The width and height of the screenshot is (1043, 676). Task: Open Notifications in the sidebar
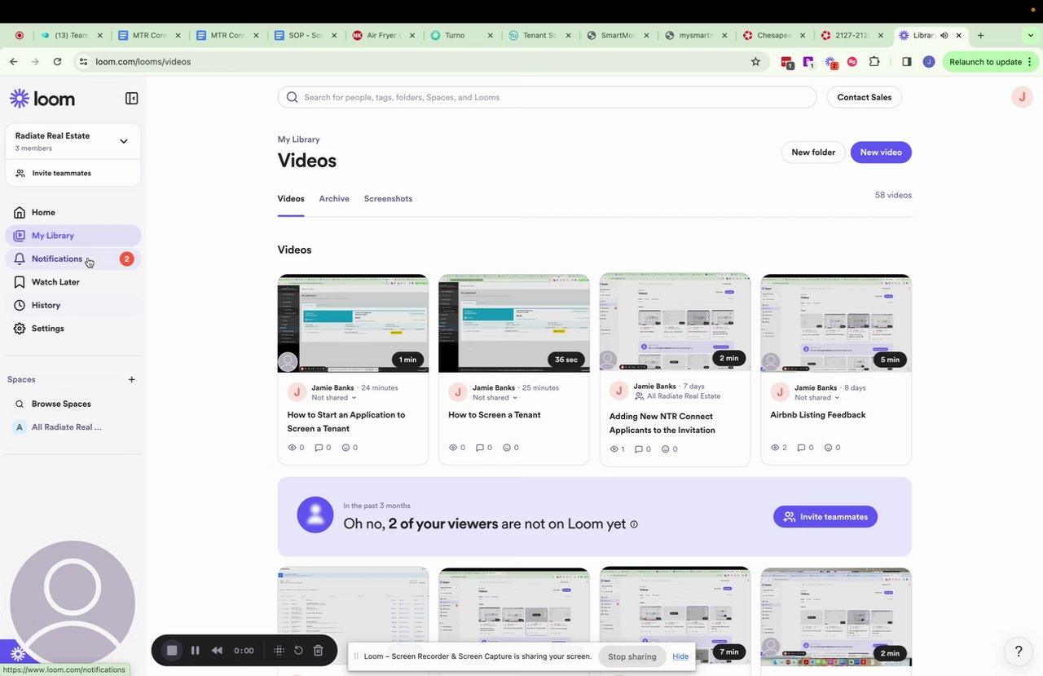pyautogui.click(x=73, y=258)
